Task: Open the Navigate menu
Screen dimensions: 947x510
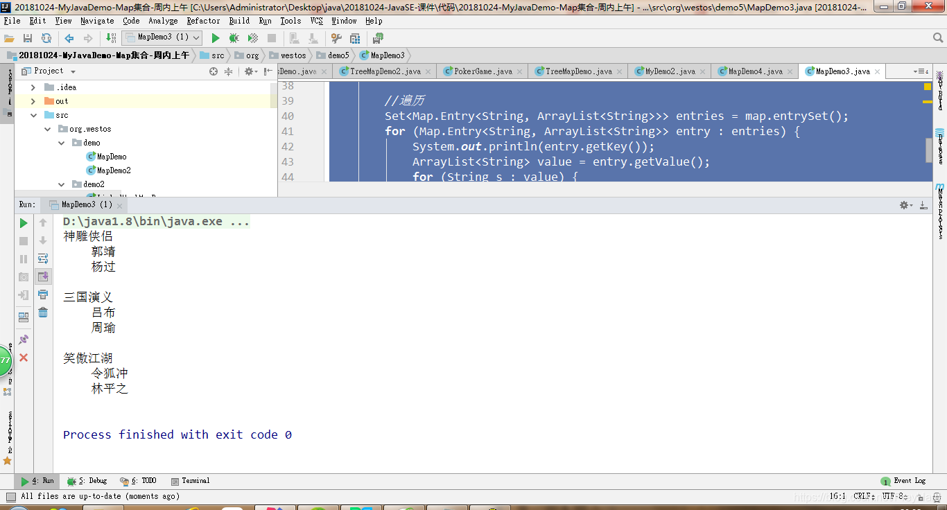Action: click(x=97, y=21)
